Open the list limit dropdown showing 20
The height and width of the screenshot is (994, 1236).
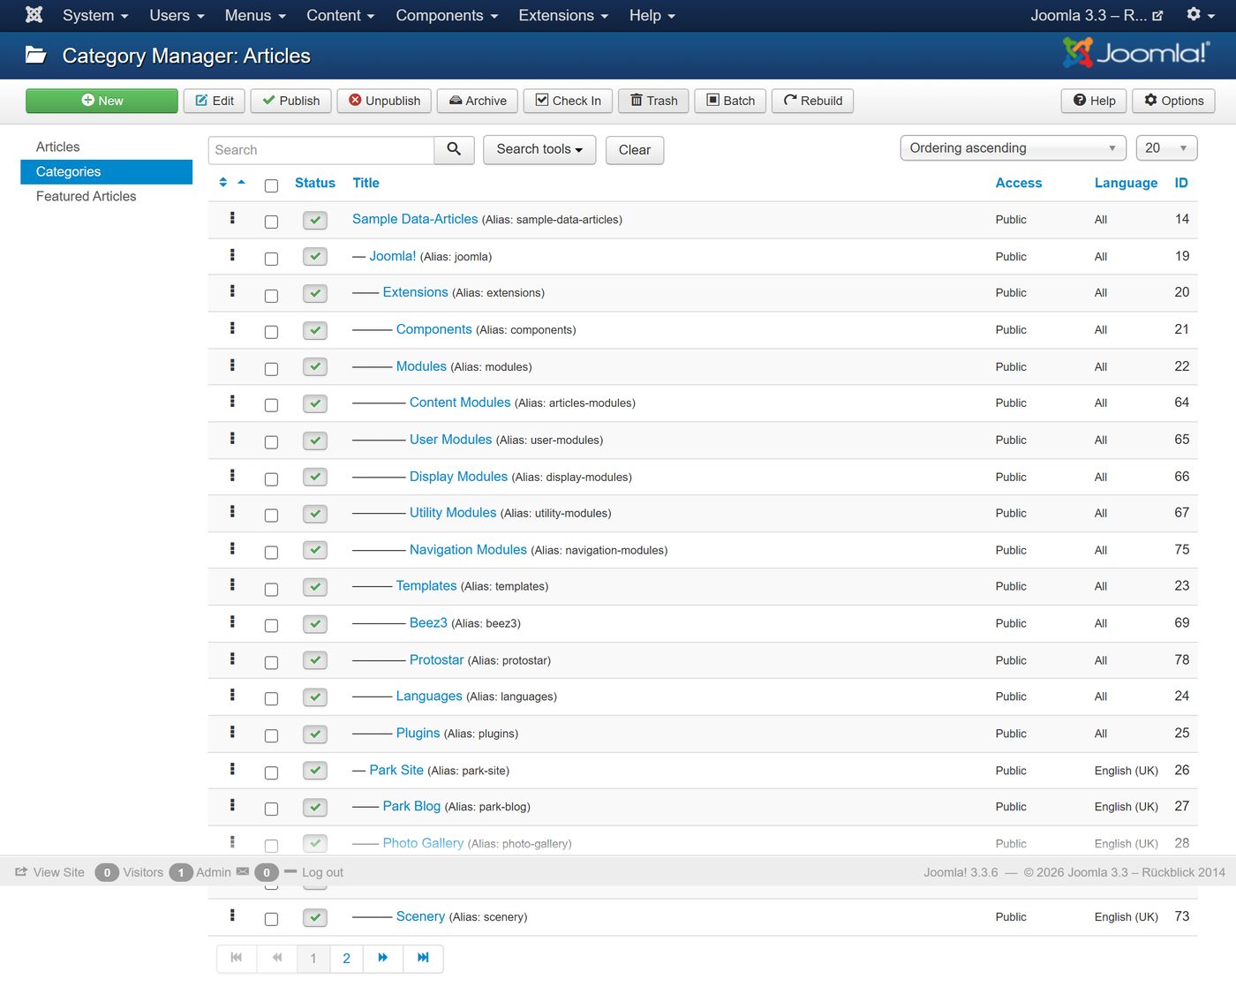(x=1166, y=148)
